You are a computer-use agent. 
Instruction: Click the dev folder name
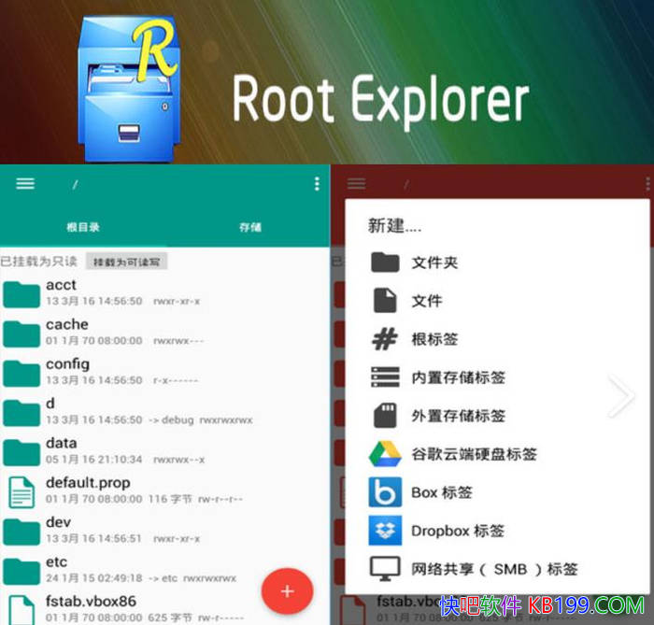click(58, 522)
